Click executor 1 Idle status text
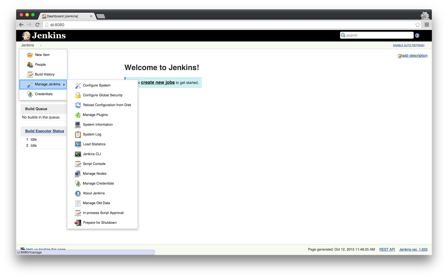The width and height of the screenshot is (448, 278). tap(34, 140)
